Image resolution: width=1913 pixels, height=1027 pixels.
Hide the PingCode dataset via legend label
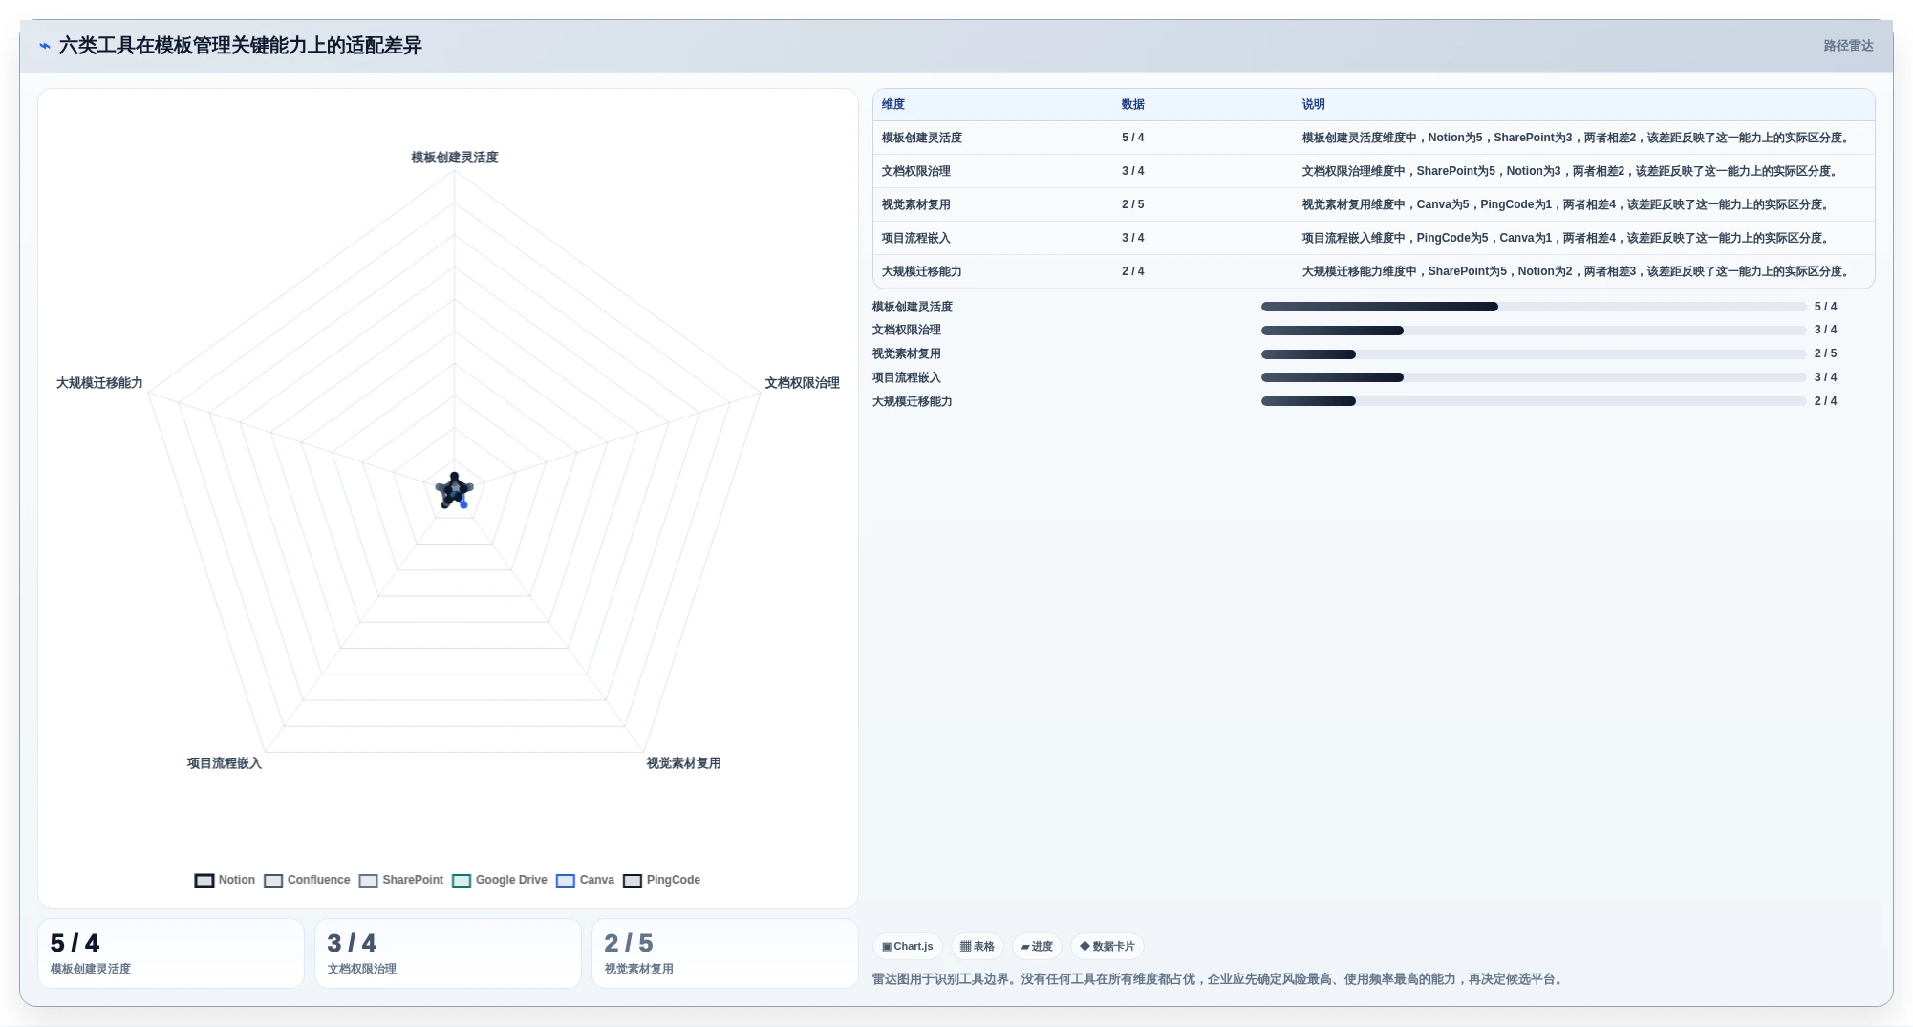pyautogui.click(x=674, y=880)
